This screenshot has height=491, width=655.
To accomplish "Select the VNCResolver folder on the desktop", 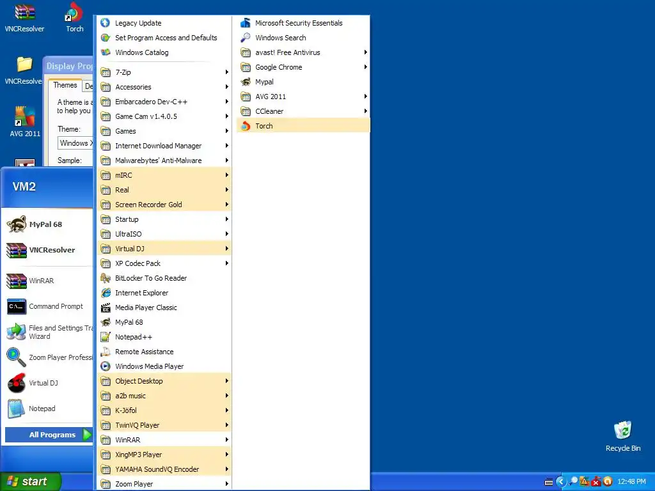I will pyautogui.click(x=24, y=70).
